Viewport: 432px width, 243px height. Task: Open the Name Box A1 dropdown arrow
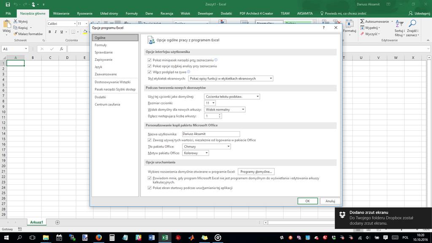[26, 49]
